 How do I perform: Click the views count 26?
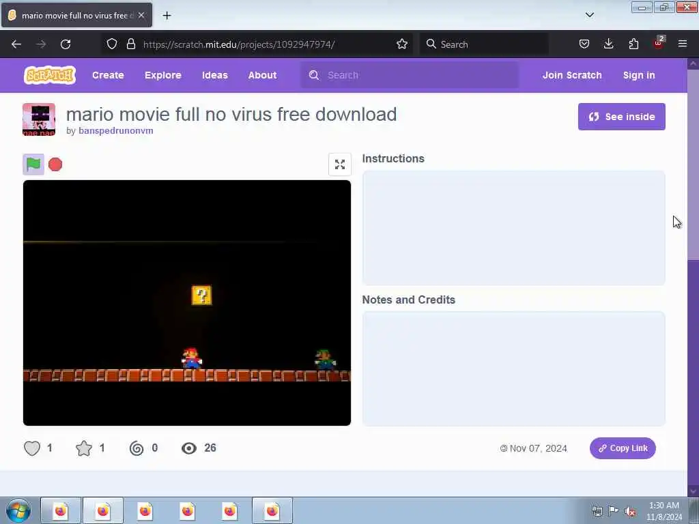tap(210, 448)
